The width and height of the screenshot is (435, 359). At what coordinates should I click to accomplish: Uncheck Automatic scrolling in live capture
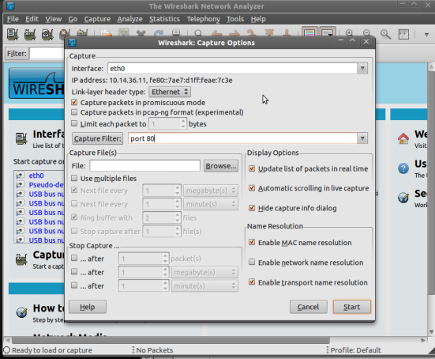252,188
